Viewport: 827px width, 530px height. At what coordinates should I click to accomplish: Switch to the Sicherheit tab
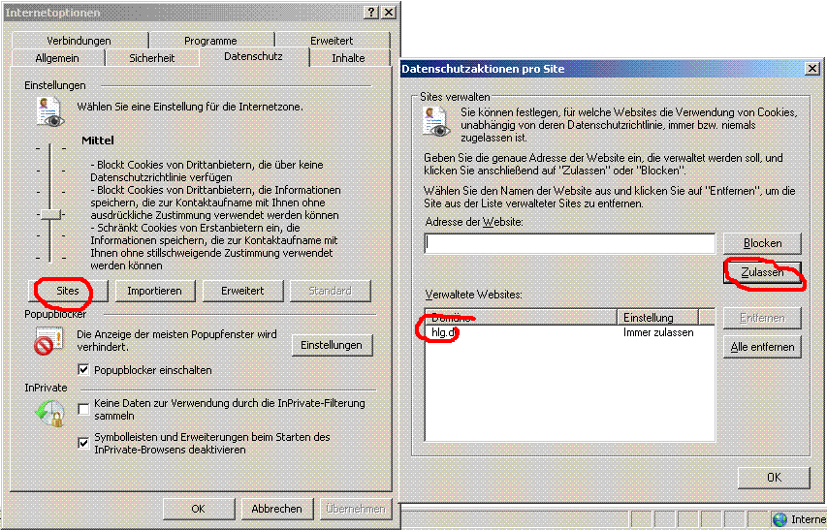(152, 58)
